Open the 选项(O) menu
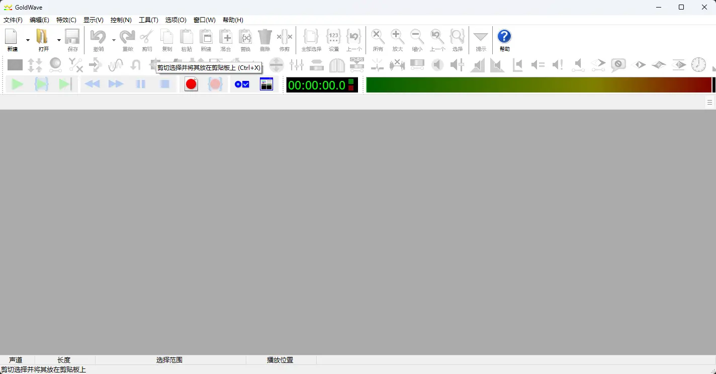Screen dimensions: 716x374 [176, 20]
